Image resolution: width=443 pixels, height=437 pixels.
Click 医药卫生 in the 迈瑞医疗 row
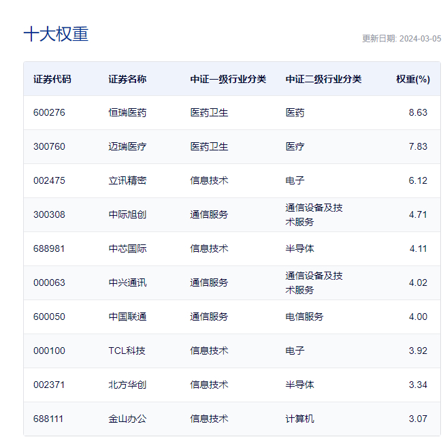(209, 146)
